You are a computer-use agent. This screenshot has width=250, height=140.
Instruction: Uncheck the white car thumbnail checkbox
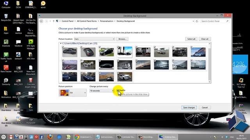(x=118, y=73)
